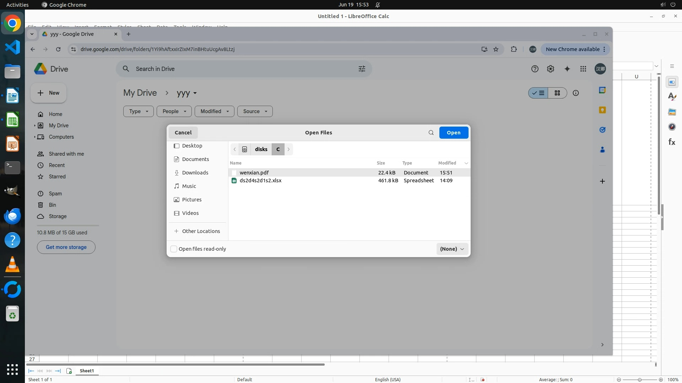
Task: Select Downloads in dialog sidebar
Action: coord(195,173)
